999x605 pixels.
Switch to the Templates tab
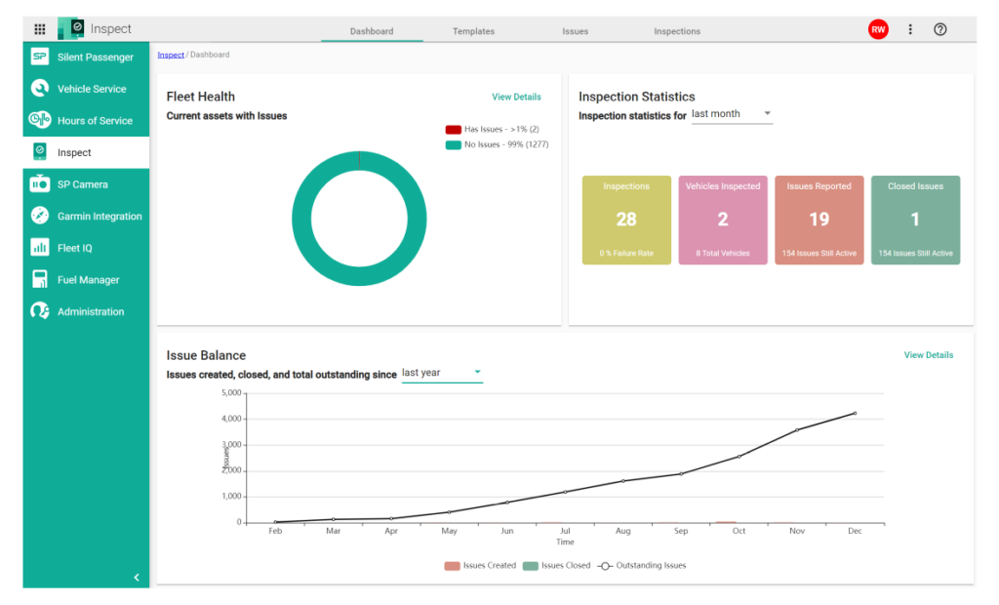coord(473,30)
